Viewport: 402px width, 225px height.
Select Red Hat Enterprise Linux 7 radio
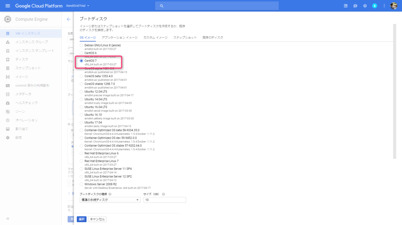tap(81, 161)
